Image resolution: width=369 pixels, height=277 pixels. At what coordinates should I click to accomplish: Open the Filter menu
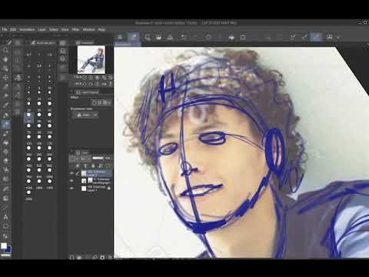[75, 29]
